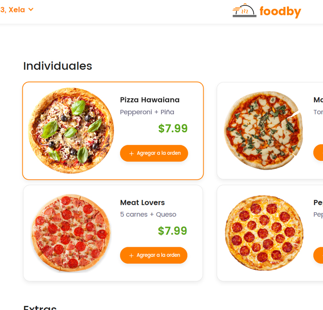
Task: Open the pepperoni pizza image at bottom right
Action: (x=264, y=232)
